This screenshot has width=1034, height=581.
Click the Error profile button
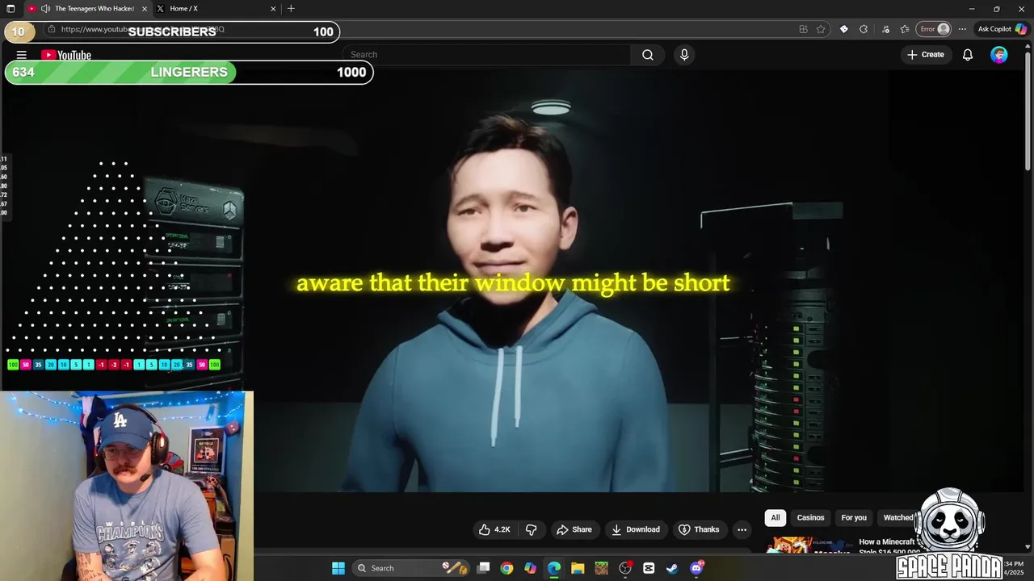point(934,29)
